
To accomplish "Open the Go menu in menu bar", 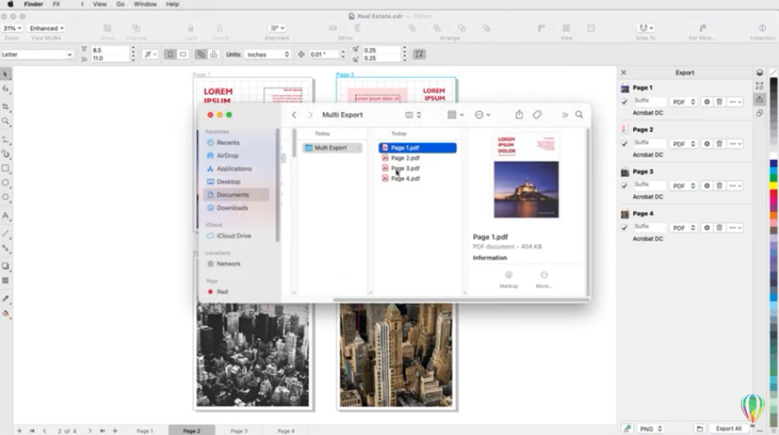I will (x=120, y=4).
